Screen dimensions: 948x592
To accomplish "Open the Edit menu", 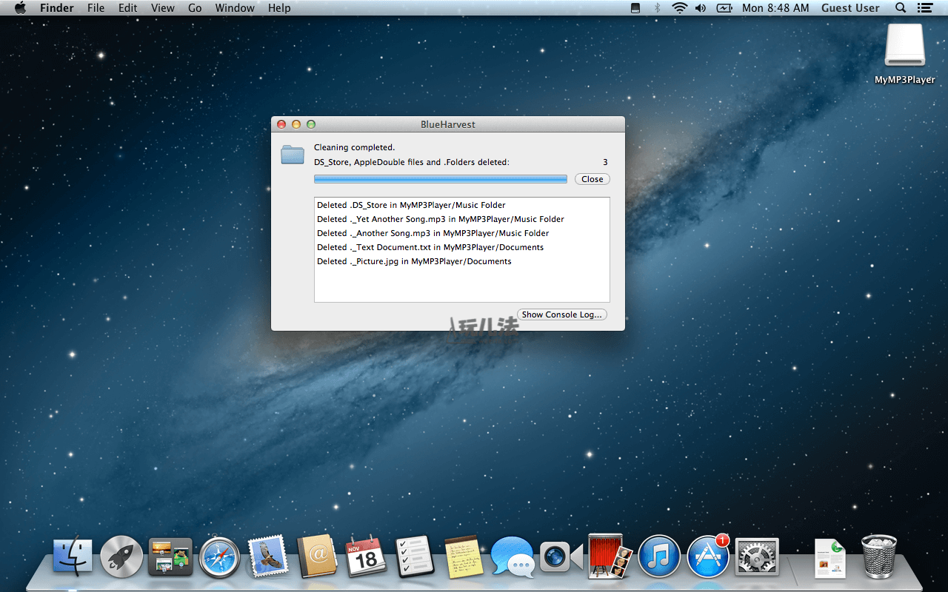I will 128,8.
